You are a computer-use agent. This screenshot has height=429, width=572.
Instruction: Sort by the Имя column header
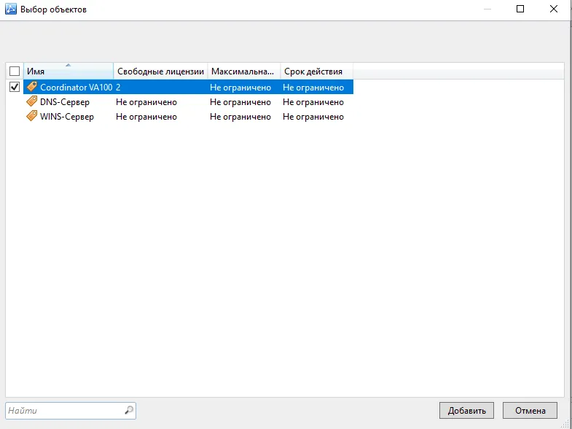tap(68, 71)
